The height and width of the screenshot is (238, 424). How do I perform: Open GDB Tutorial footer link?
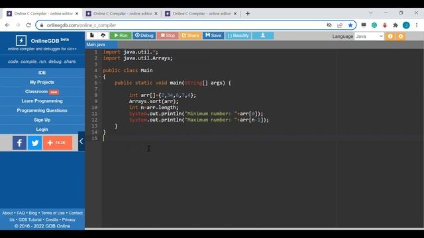point(30,219)
